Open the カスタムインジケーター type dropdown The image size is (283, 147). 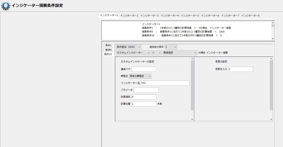[x=133, y=53]
